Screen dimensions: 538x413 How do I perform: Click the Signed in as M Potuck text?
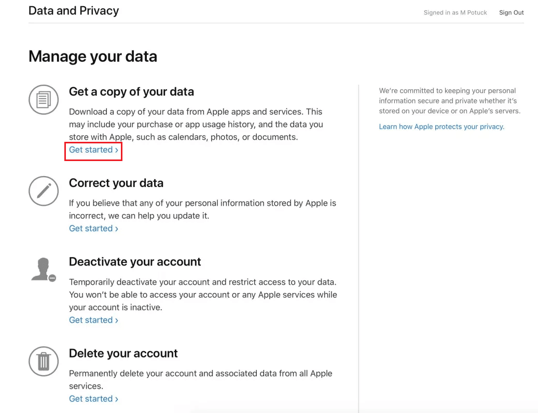coord(456,12)
